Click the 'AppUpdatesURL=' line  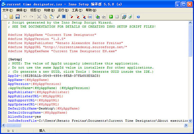(34, 104)
